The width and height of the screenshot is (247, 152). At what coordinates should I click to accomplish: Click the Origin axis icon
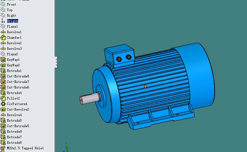point(3,21)
